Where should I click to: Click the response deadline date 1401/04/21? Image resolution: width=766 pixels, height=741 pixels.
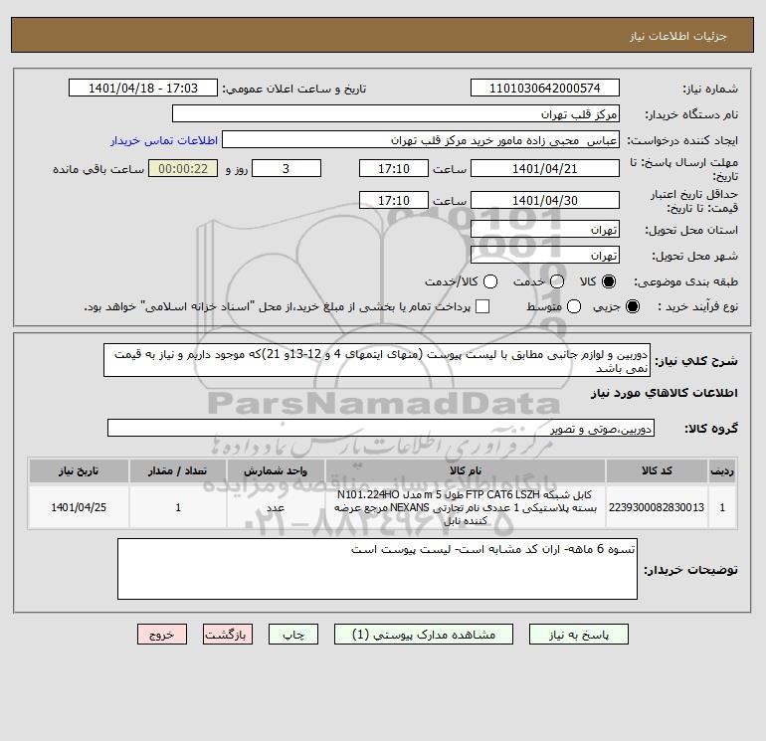pos(545,168)
